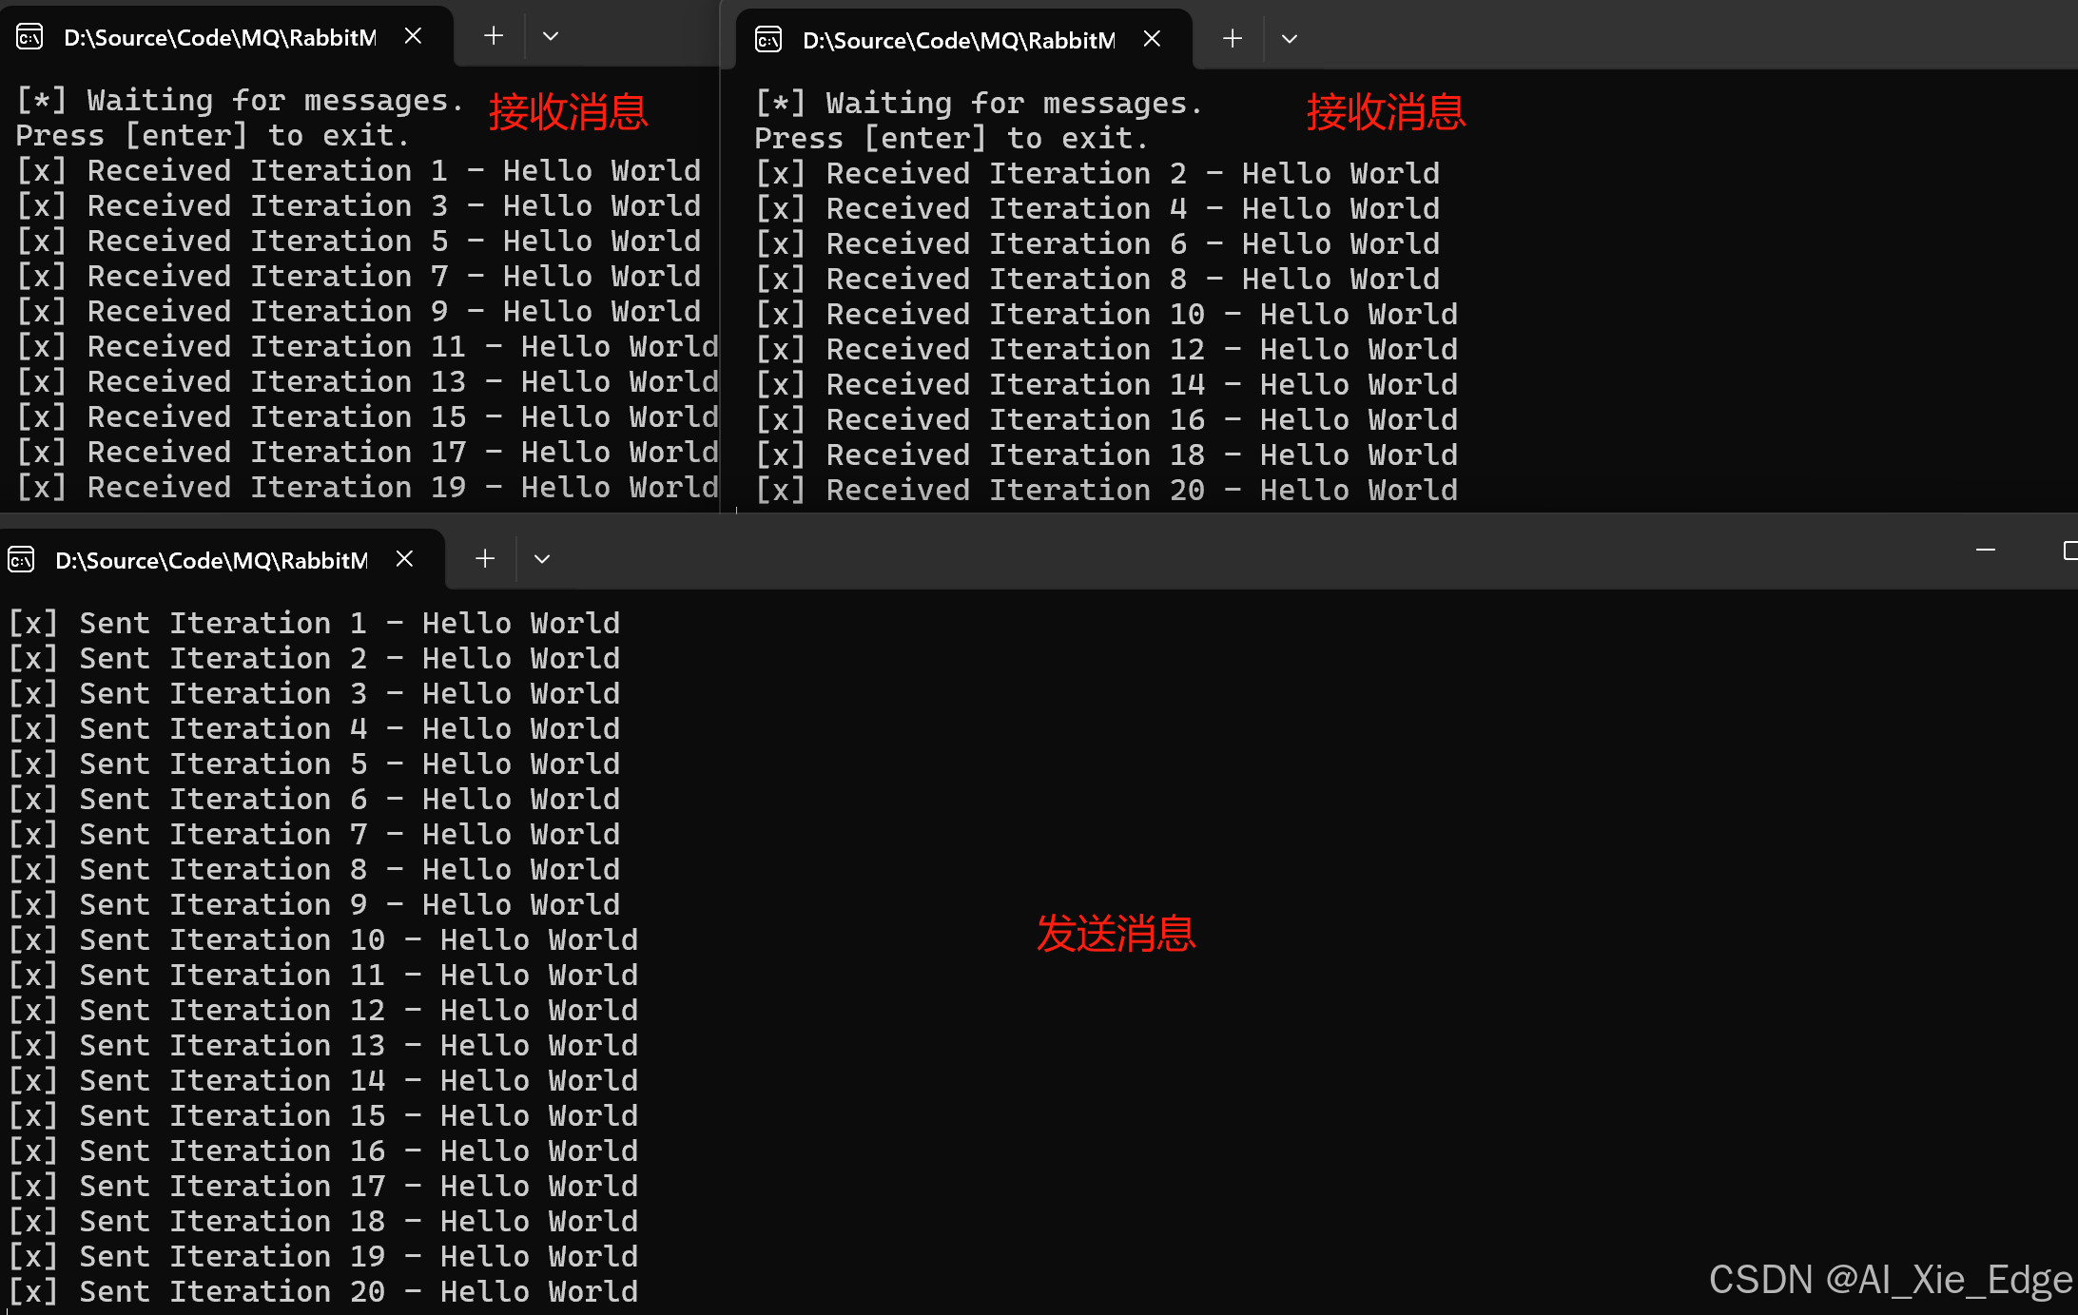Screen dimensions: 2078x1315
Task: Close the tab in top-left receiver window
Action: 413,36
